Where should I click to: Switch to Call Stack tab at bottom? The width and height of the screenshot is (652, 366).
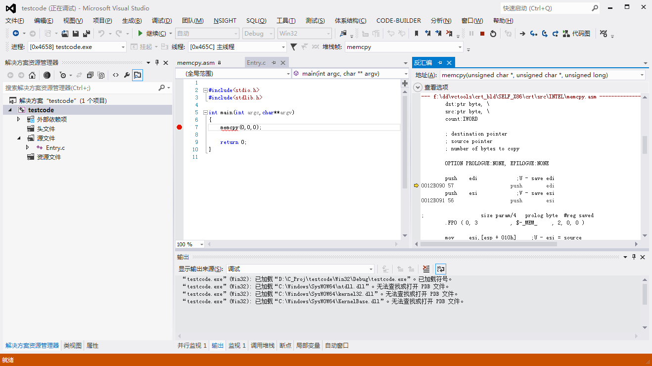pyautogui.click(x=262, y=346)
